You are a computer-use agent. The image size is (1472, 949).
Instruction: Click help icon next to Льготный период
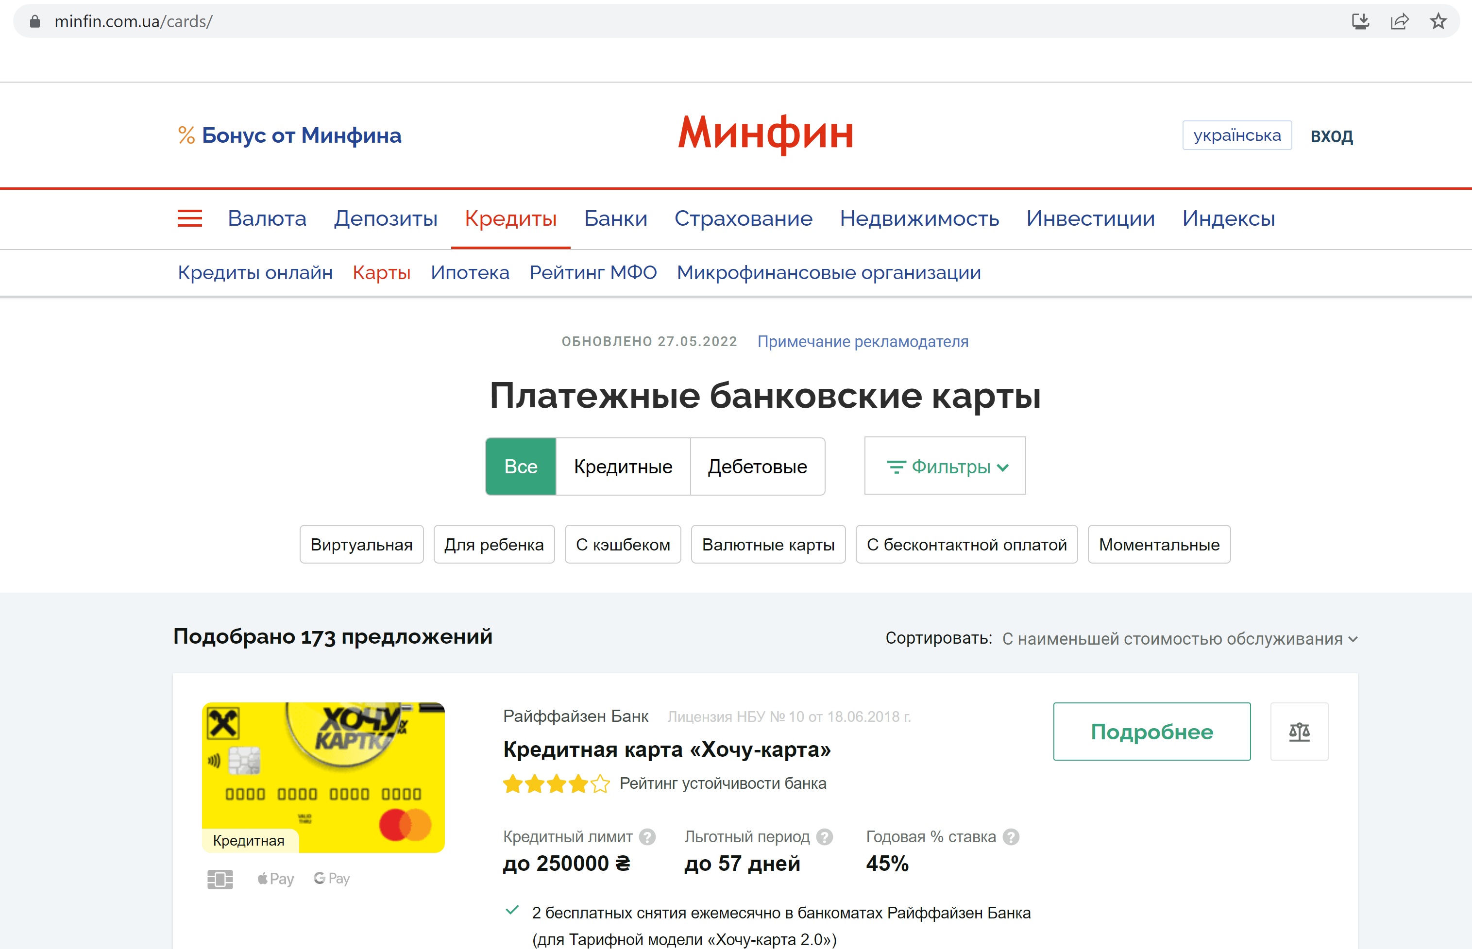[825, 837]
